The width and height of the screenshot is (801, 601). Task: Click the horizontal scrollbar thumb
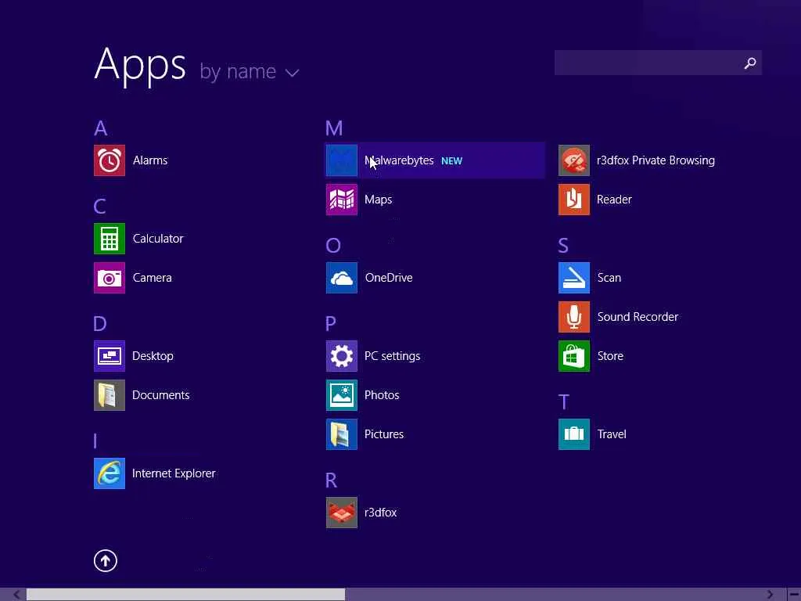pyautogui.click(x=186, y=595)
